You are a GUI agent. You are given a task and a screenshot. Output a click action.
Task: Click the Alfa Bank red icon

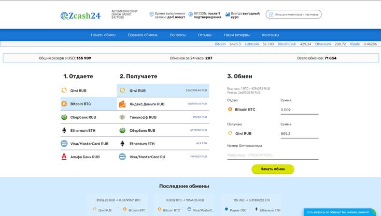tap(64, 157)
